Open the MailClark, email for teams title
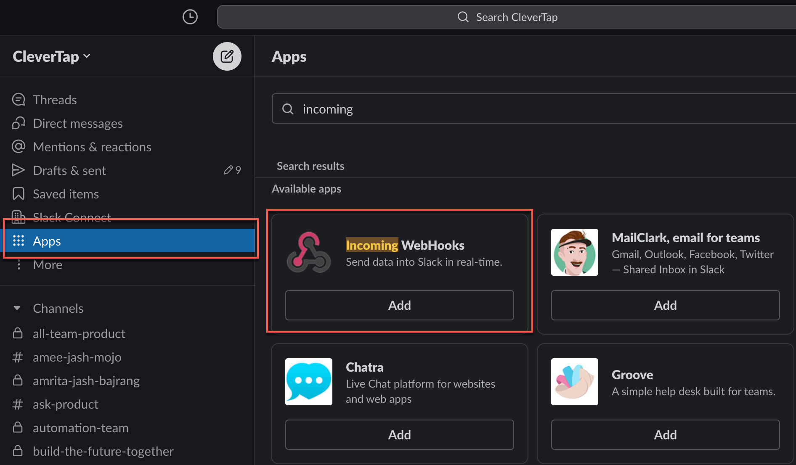This screenshot has width=796, height=465. point(686,238)
